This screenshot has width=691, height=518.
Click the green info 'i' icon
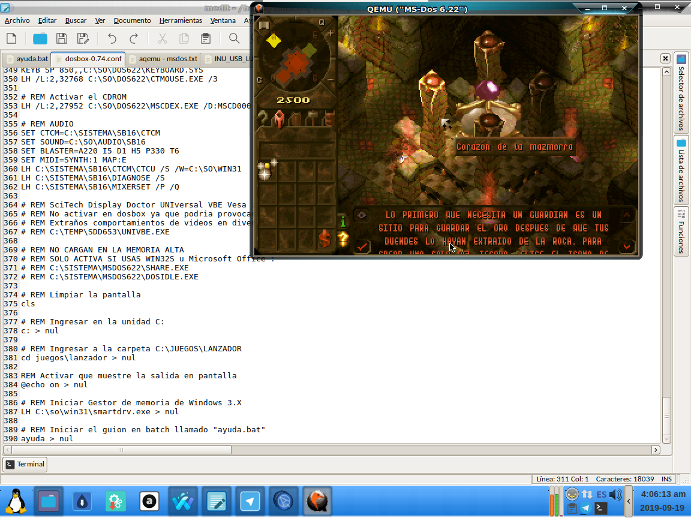tap(343, 221)
